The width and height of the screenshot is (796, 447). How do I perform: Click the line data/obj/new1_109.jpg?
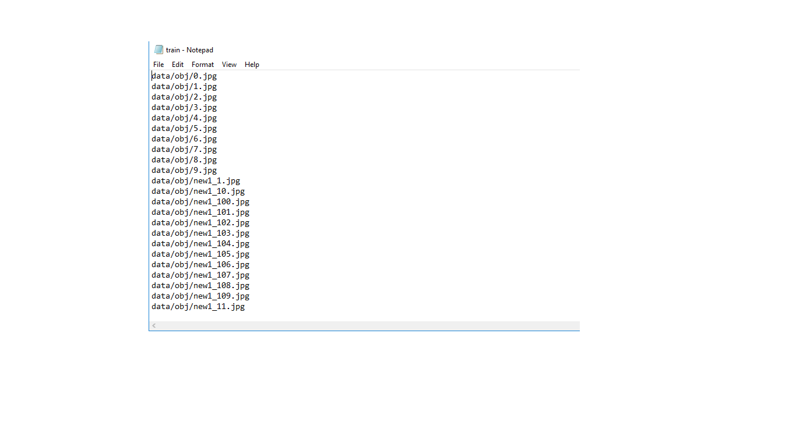pos(200,296)
